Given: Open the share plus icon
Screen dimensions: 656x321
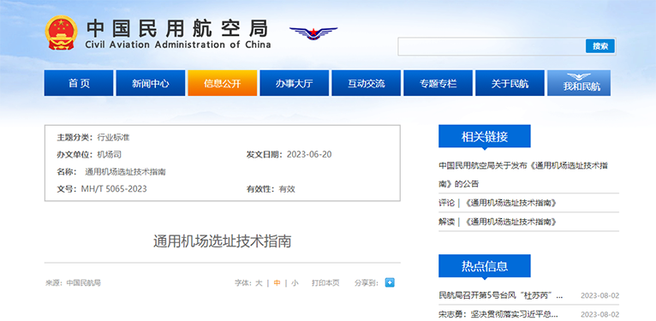Looking at the screenshot, I should [390, 282].
